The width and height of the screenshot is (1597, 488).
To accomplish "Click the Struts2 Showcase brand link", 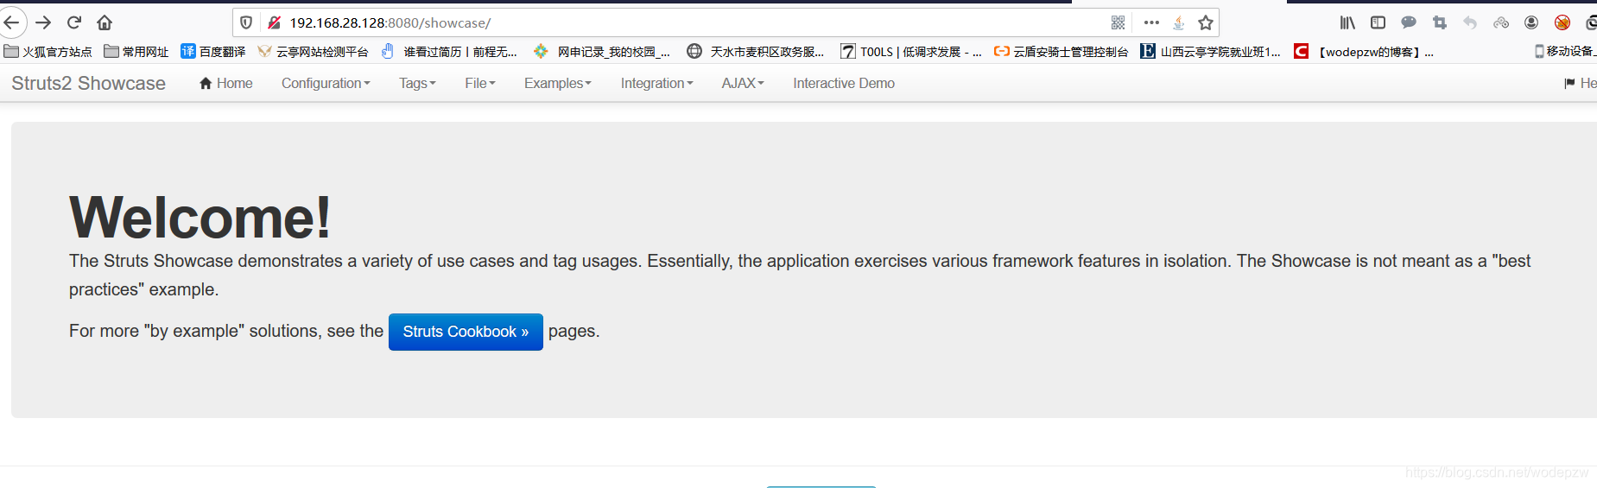I will (88, 83).
